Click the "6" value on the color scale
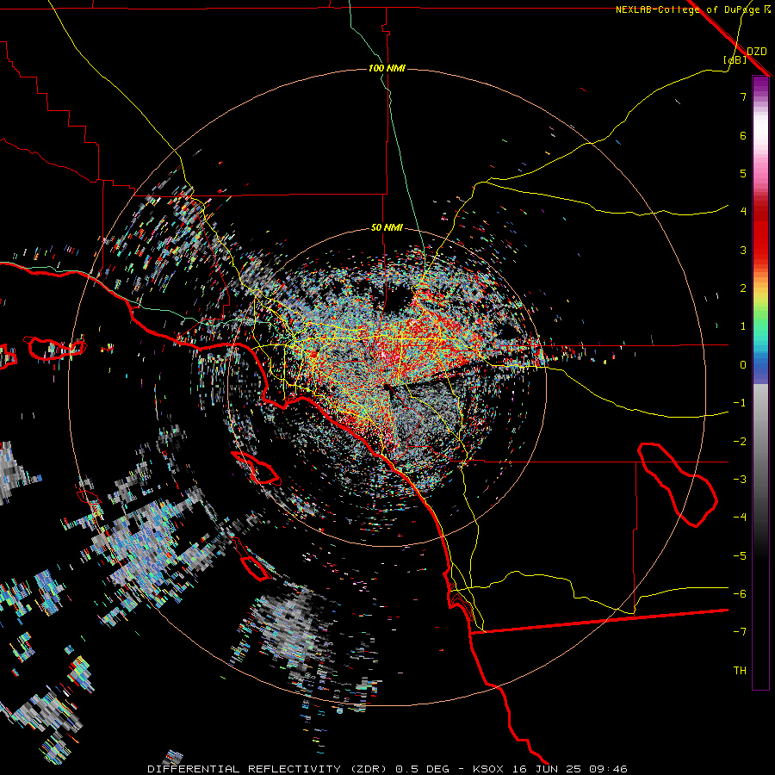The width and height of the screenshot is (775, 775). [743, 135]
